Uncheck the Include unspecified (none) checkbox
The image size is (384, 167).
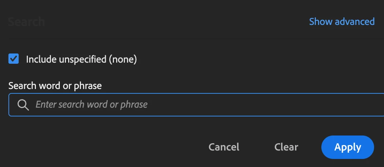point(14,59)
